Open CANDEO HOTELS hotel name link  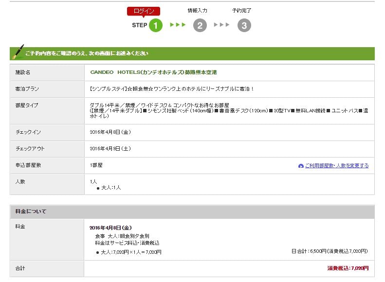[153, 72]
